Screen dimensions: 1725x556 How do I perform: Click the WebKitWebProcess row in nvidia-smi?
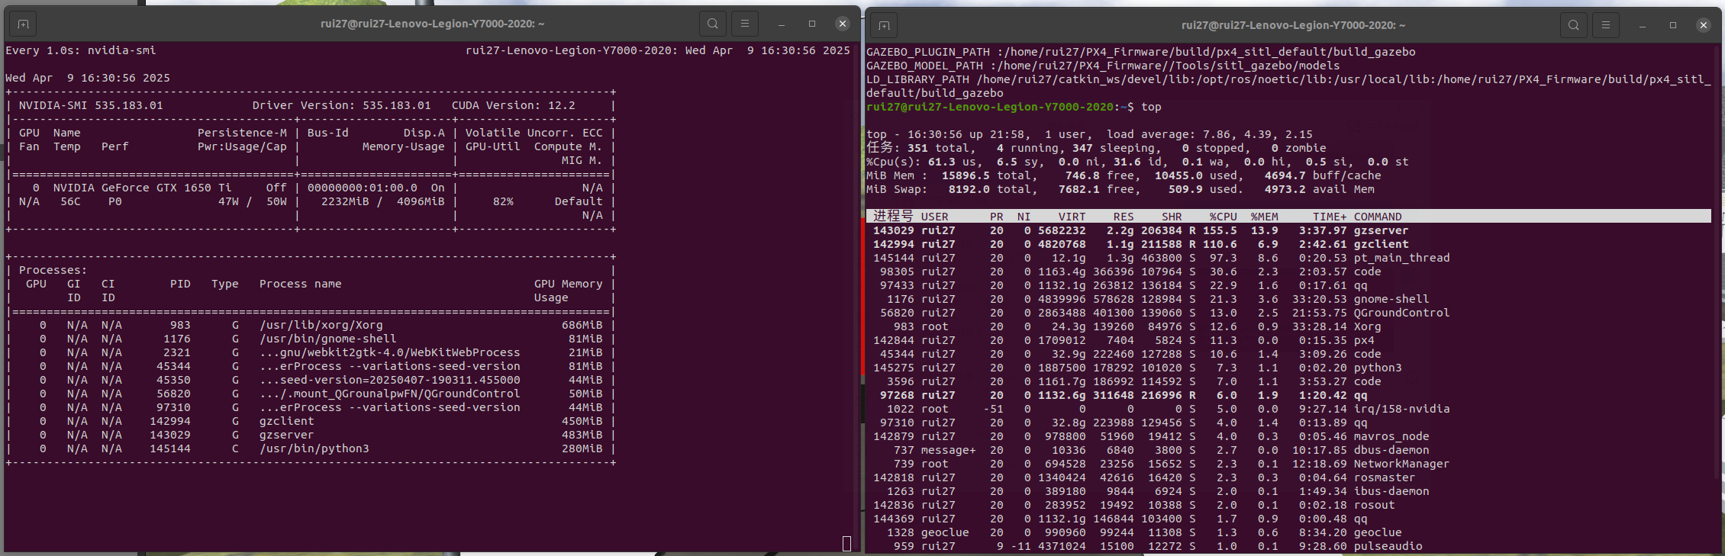311,352
